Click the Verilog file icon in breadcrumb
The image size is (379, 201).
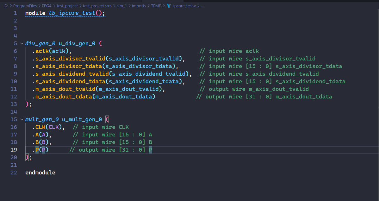point(169,6)
